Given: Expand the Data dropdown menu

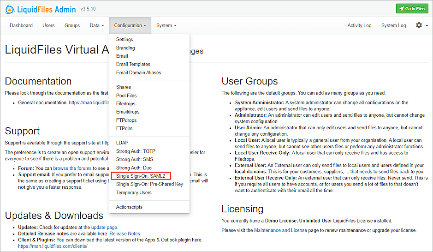Looking at the screenshot, I should pyautogui.click(x=97, y=25).
